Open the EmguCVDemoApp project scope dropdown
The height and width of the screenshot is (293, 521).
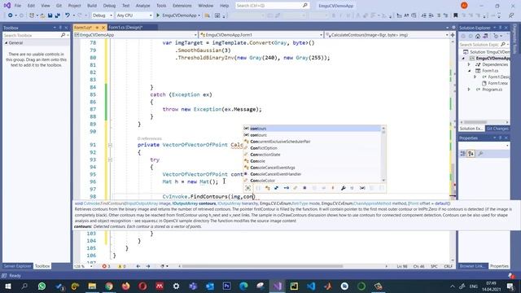(136, 34)
